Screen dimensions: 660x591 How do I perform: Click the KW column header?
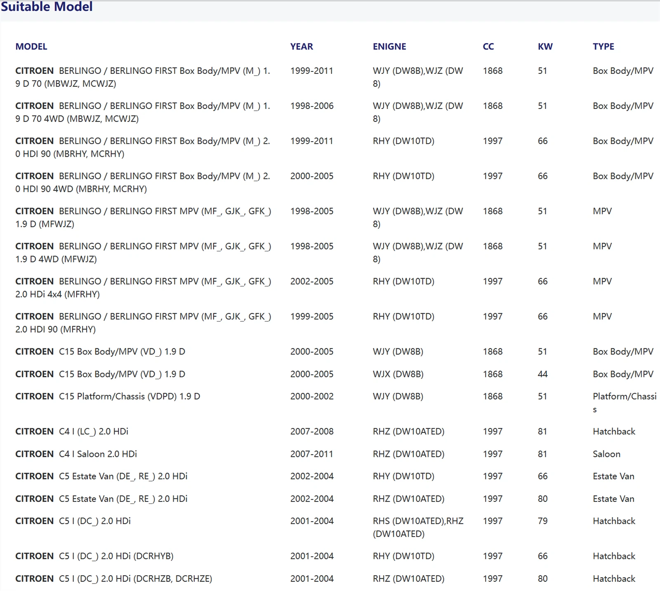[x=545, y=47]
